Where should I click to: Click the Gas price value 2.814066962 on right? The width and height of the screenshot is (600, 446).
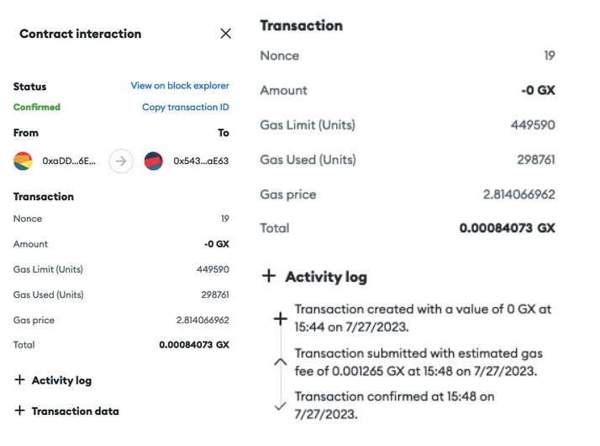pyautogui.click(x=518, y=194)
